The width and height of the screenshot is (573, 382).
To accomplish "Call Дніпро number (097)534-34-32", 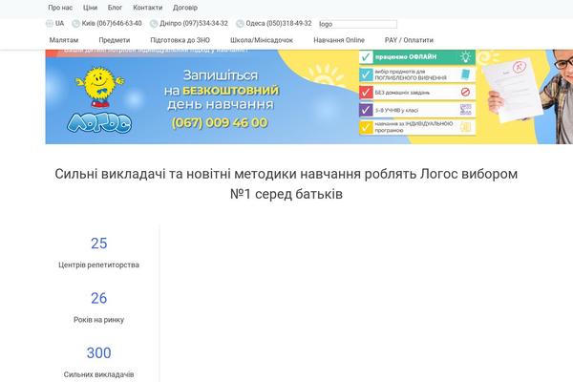I will coord(194,23).
